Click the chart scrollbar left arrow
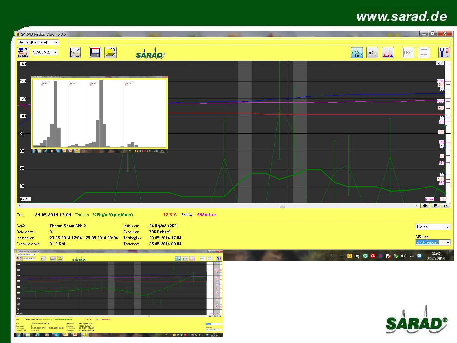The height and width of the screenshot is (343, 457). click(19, 206)
